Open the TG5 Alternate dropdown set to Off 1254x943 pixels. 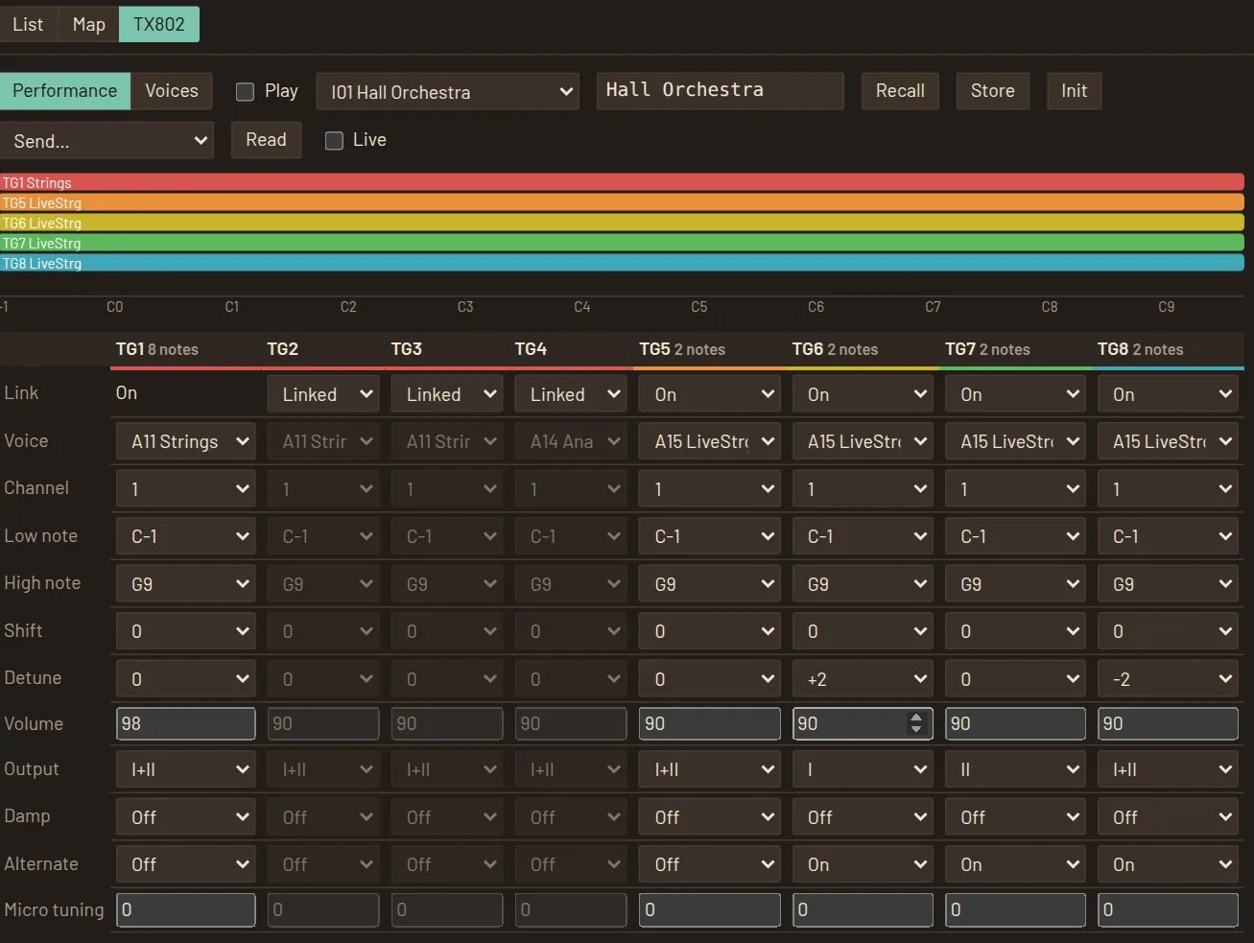709,864
